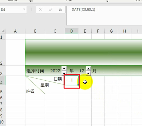Open Insert Function via fx icon
This screenshot has height=126, width=142.
pyautogui.click(x=60, y=10)
